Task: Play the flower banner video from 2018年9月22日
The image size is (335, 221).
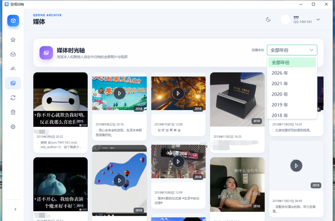Action: click(119, 93)
